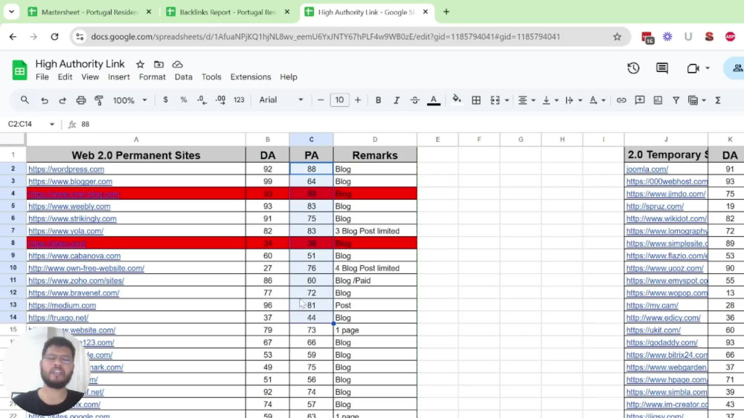Open text wrapping dropdown
744x418 pixels.
pyautogui.click(x=573, y=100)
